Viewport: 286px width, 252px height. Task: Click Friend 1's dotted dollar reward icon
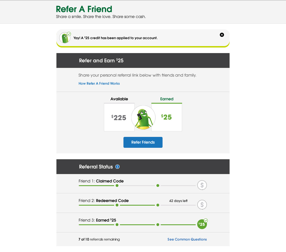click(202, 185)
